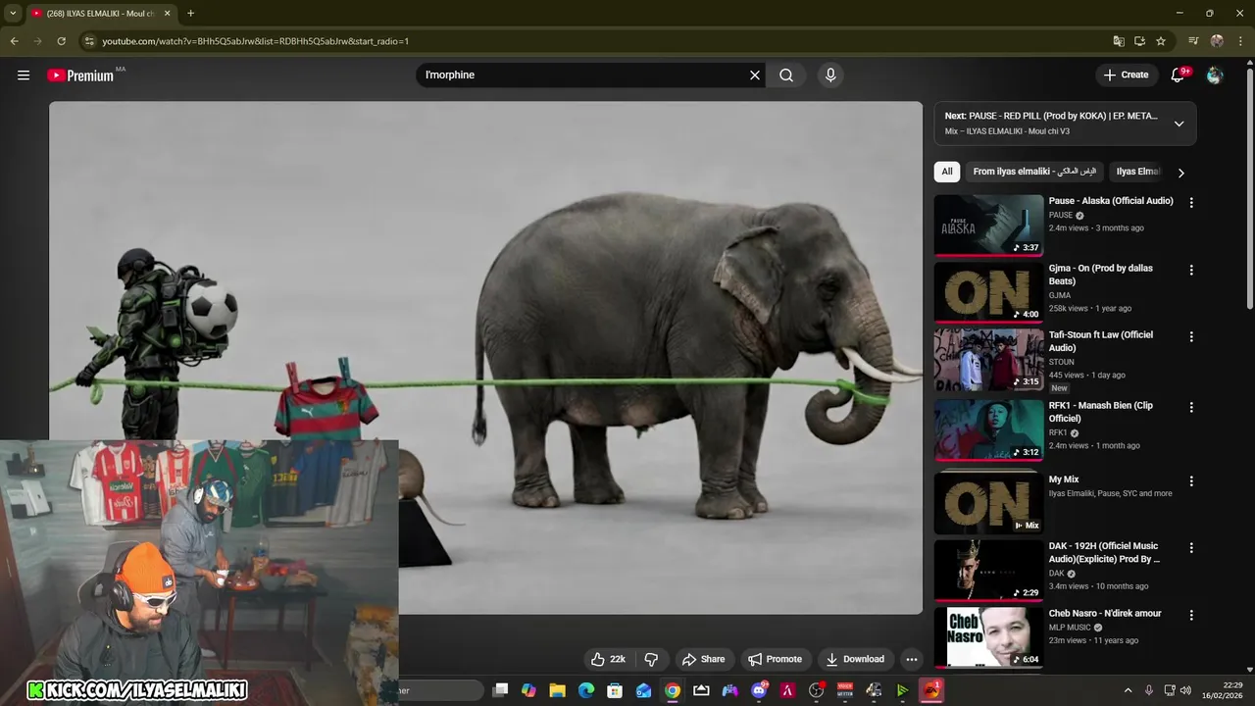The height and width of the screenshot is (706, 1255).
Task: Open the DAK 192H thumbnail
Action: (988, 570)
